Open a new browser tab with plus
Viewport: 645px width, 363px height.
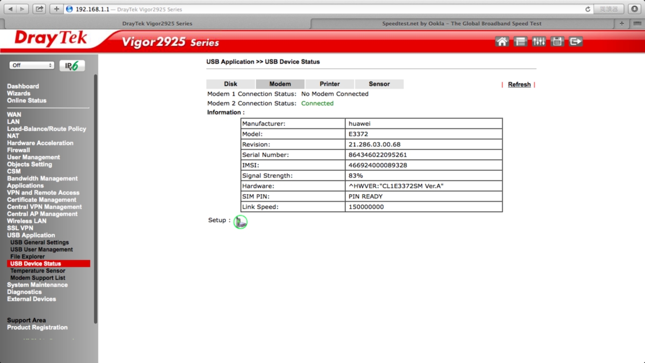622,23
